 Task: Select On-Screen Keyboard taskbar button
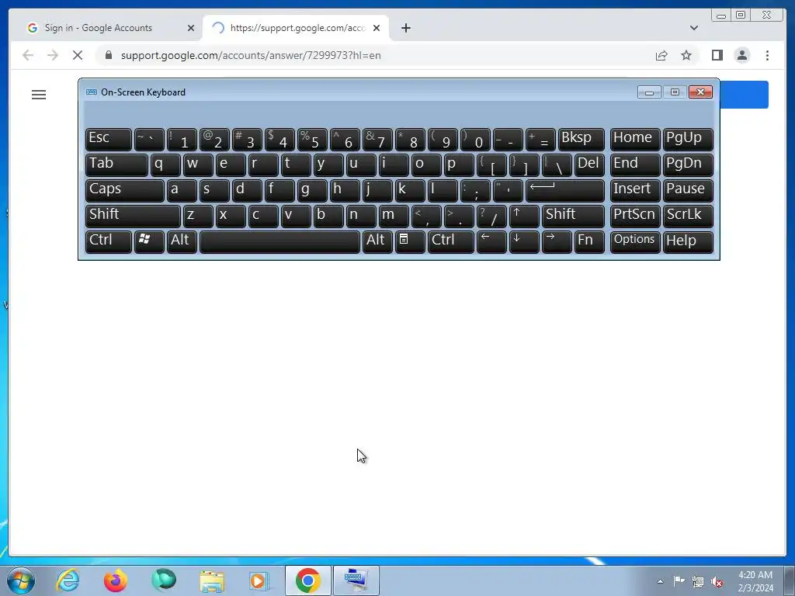click(x=356, y=580)
